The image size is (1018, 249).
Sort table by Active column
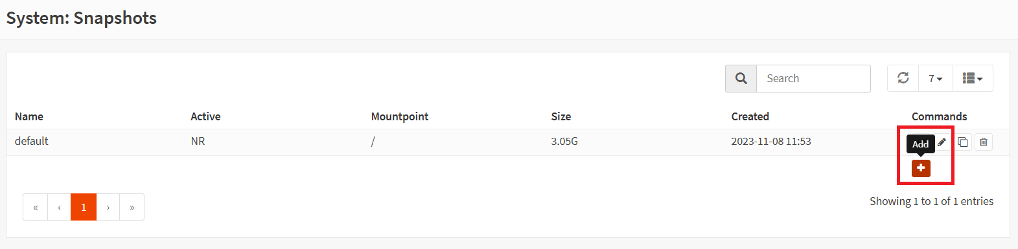205,116
